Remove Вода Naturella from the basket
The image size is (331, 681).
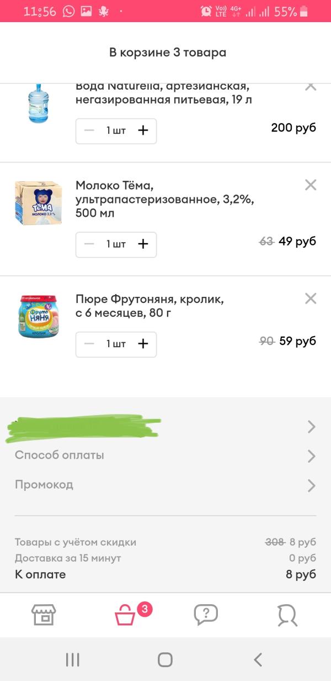311,86
